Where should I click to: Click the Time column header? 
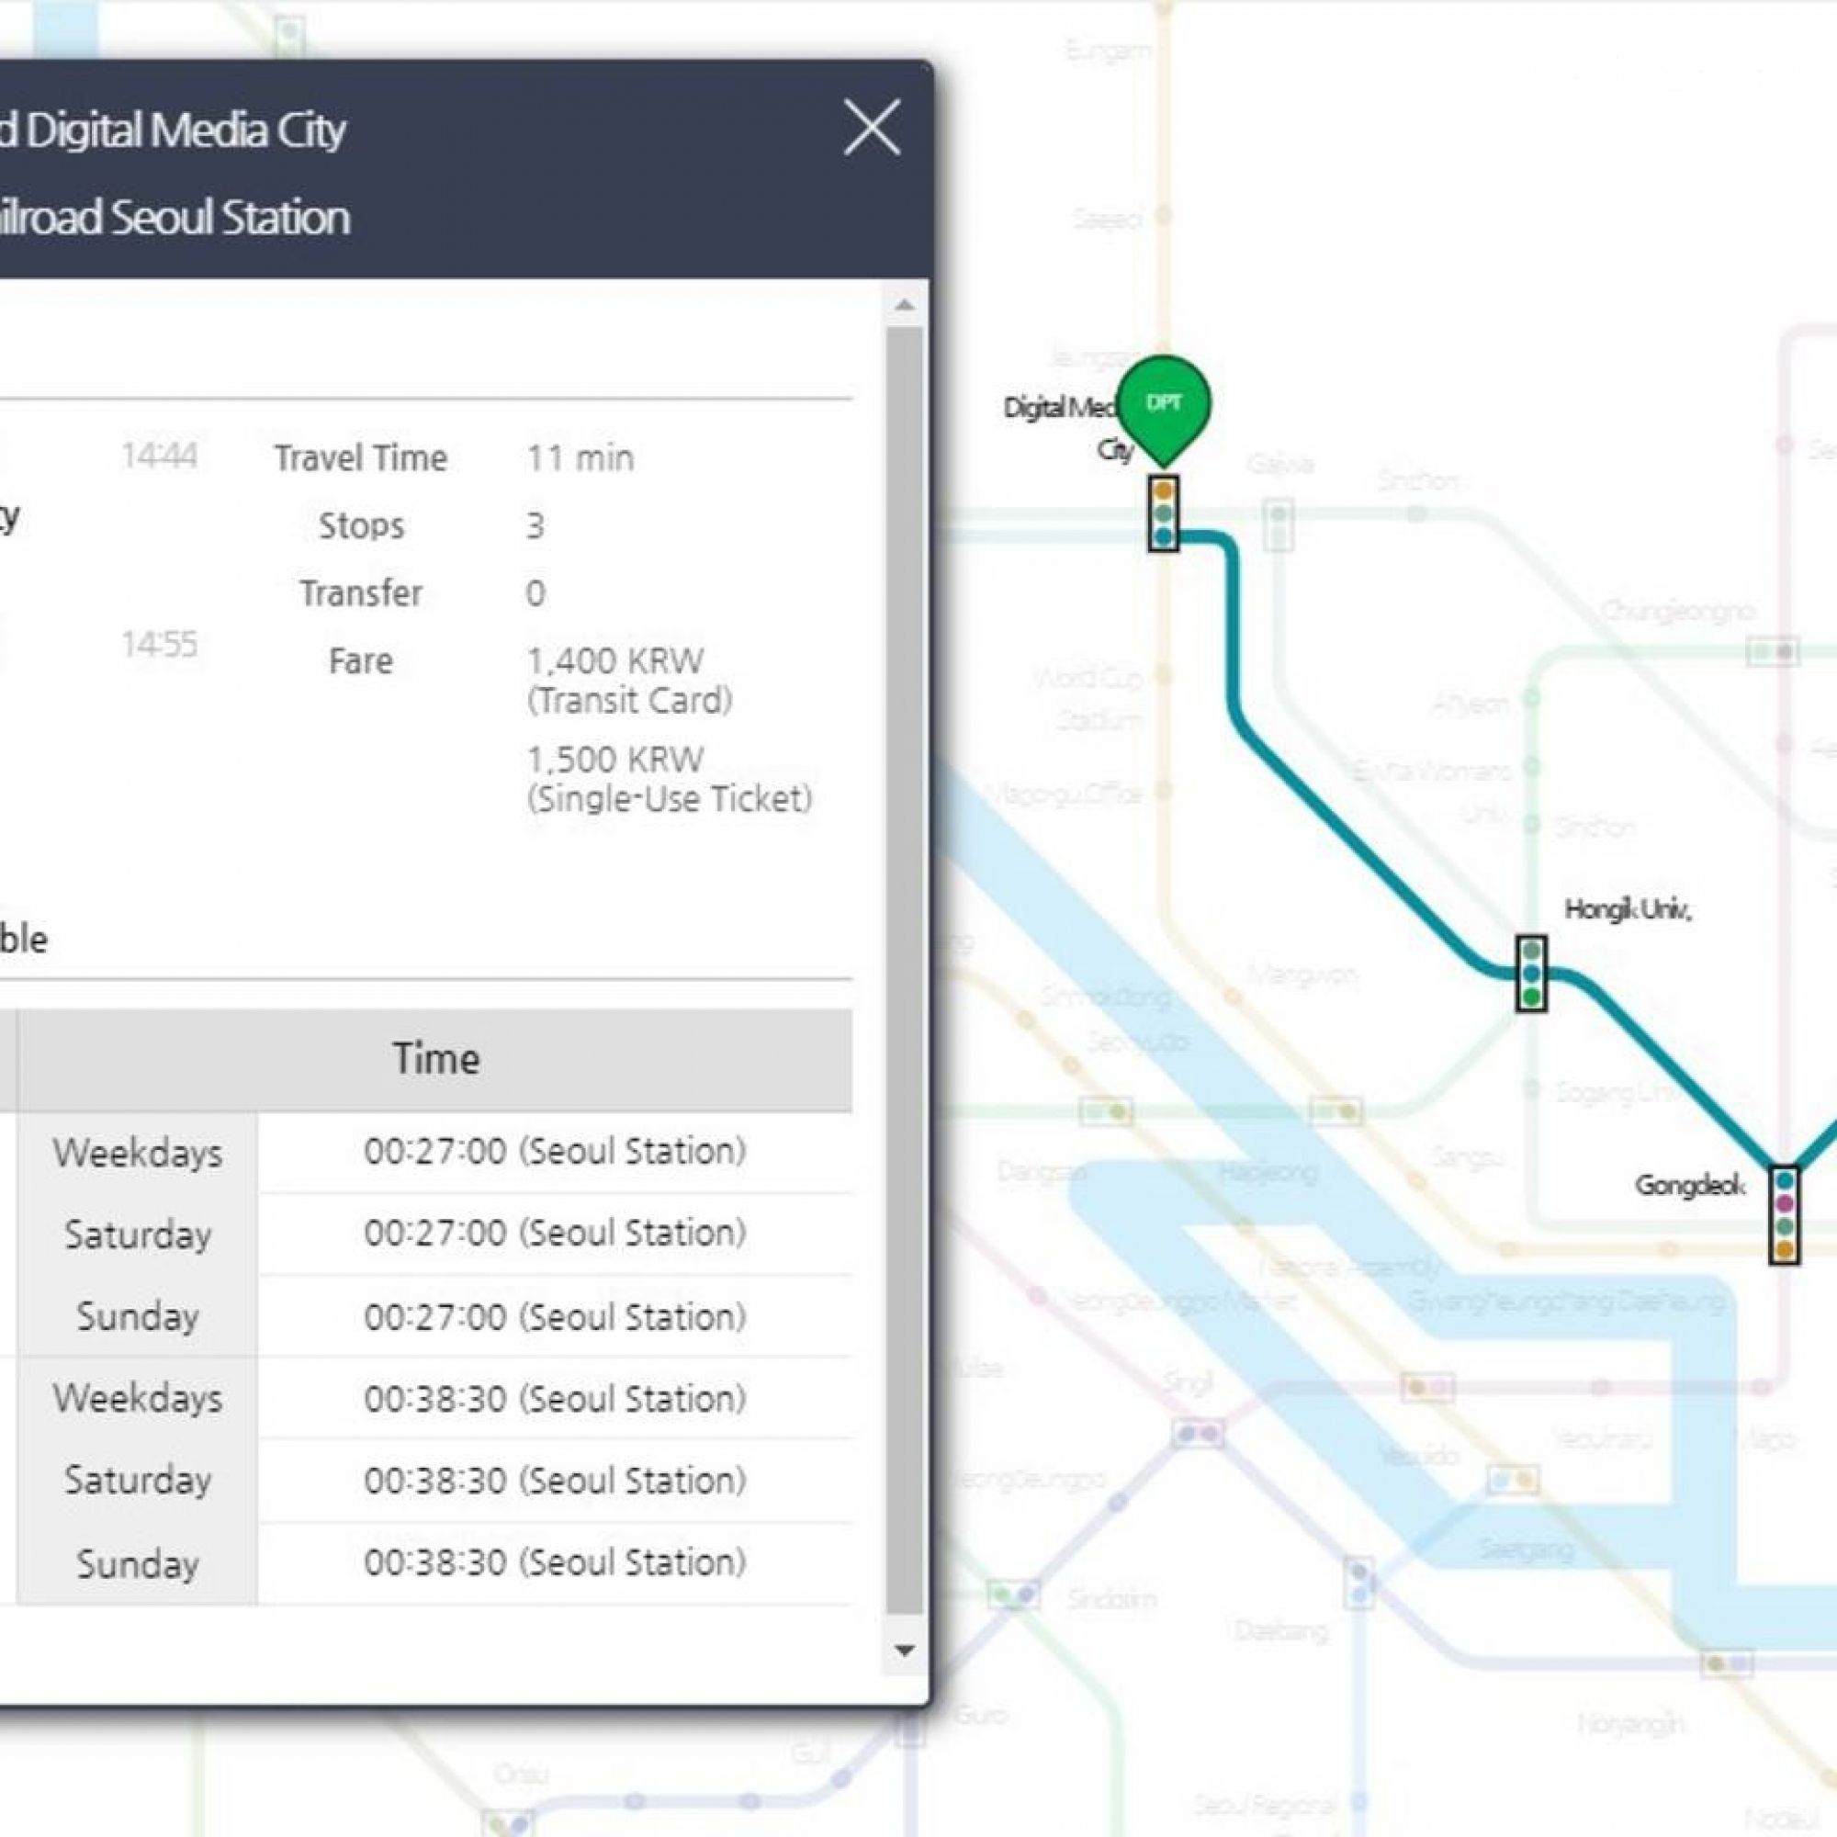(x=435, y=1059)
